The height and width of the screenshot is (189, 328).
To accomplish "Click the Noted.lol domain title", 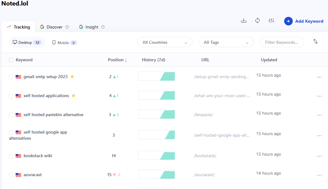I will (15, 3).
